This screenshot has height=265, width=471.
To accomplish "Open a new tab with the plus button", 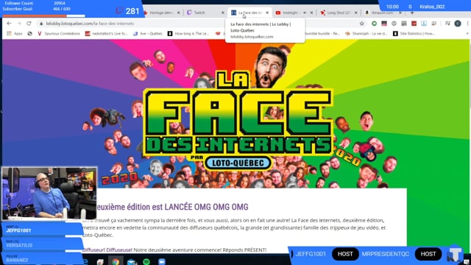I will pos(412,13).
